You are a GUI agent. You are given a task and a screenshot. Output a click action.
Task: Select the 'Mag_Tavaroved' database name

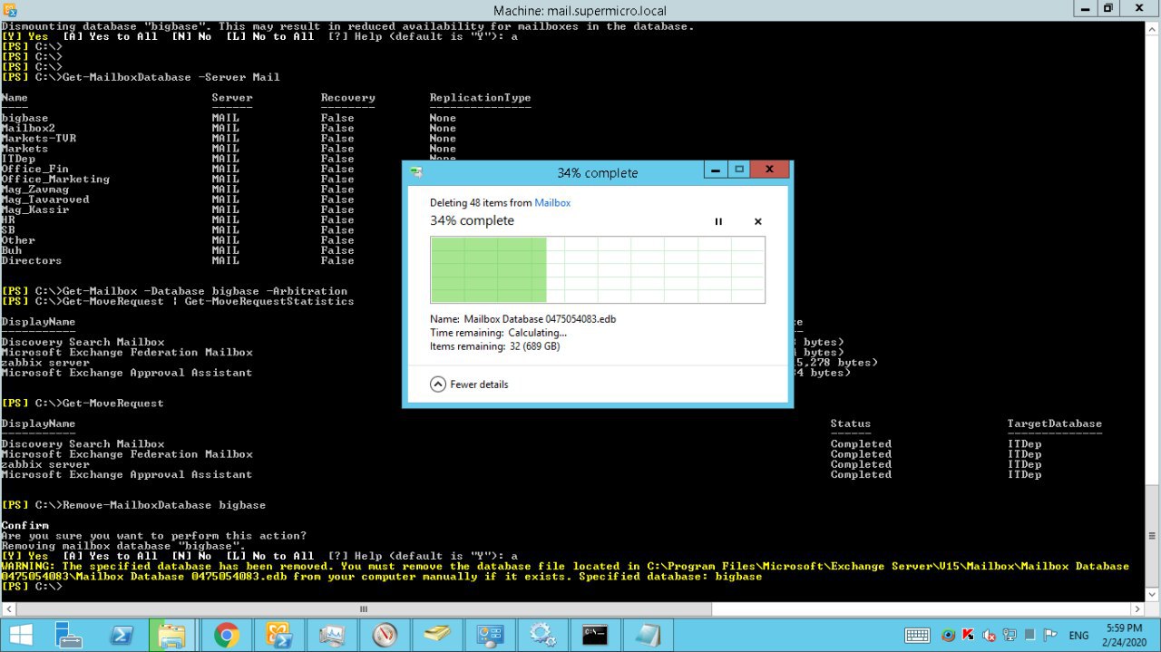coord(45,199)
